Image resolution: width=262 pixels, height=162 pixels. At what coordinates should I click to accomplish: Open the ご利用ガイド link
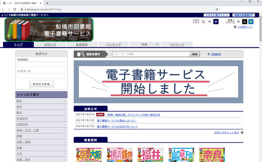pos(245,27)
